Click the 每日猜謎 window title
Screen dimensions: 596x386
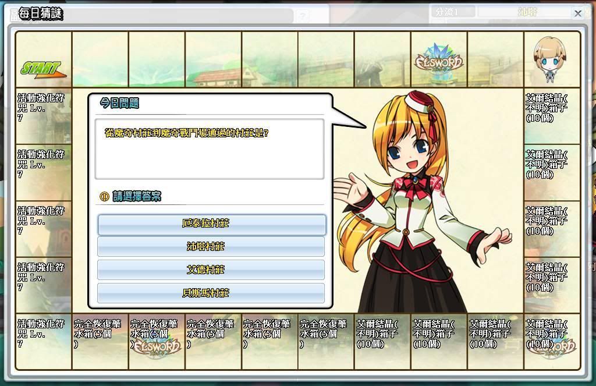pos(40,14)
